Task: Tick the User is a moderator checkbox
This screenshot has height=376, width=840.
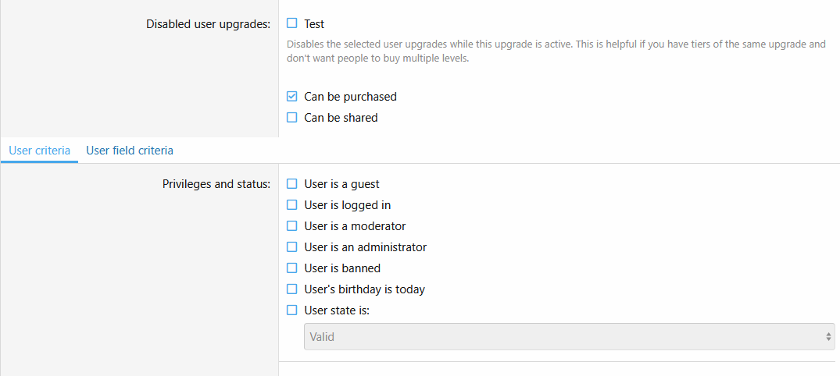Action: point(292,226)
